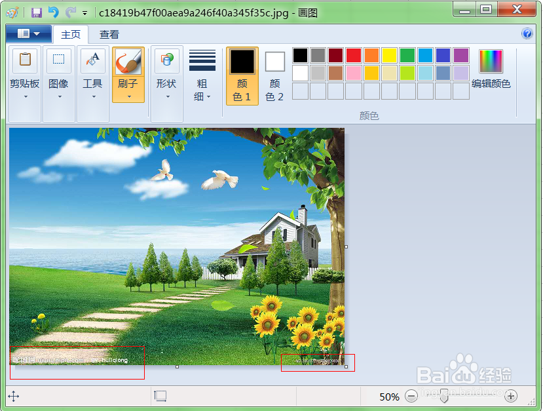The width and height of the screenshot is (543, 411).
Task: Click the 50% zoom level text
Action: point(389,397)
